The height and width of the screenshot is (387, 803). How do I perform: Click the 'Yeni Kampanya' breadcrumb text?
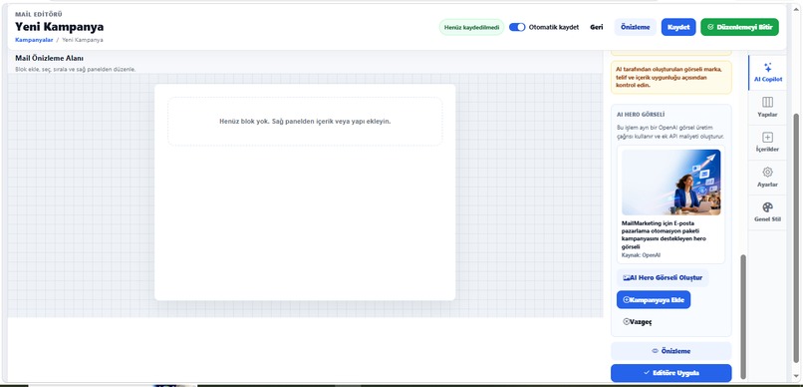coord(83,40)
